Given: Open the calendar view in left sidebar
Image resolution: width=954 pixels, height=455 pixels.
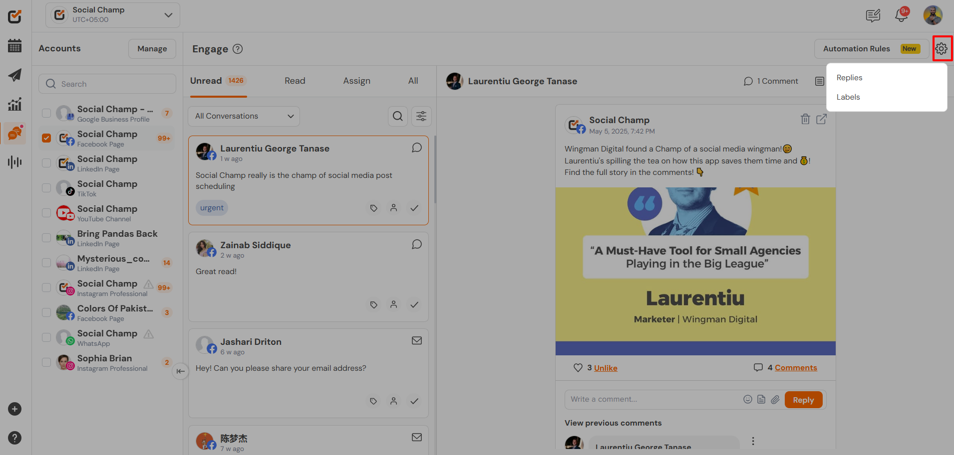Looking at the screenshot, I should point(14,46).
